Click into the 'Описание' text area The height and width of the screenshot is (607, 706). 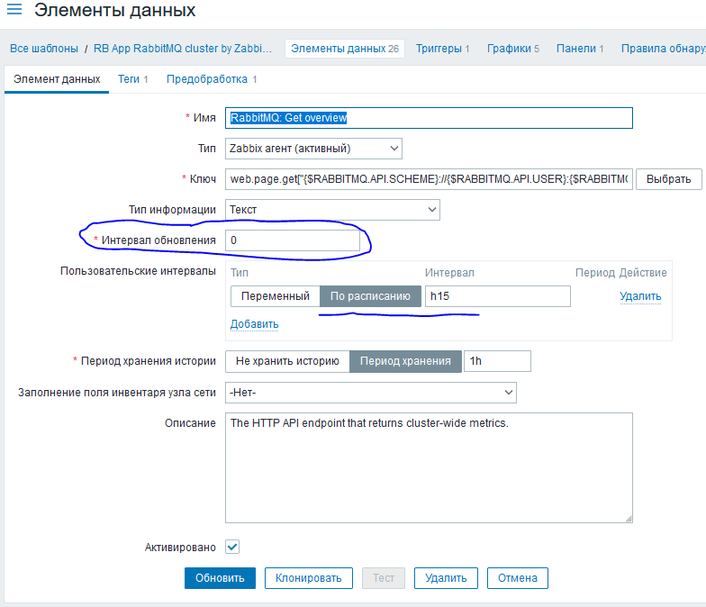[429, 468]
